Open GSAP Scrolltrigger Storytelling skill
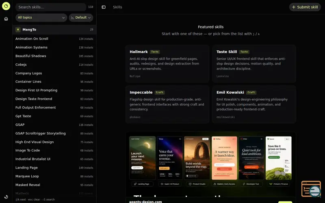This screenshot has width=325, height=203. [54, 134]
